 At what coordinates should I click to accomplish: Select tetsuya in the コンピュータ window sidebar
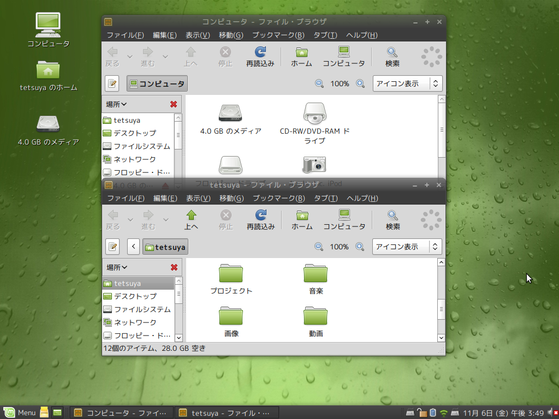pos(138,121)
